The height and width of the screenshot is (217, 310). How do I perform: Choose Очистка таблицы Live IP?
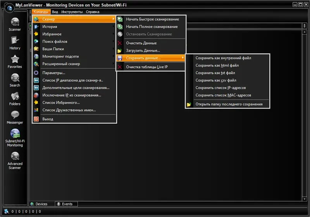[x=151, y=67]
